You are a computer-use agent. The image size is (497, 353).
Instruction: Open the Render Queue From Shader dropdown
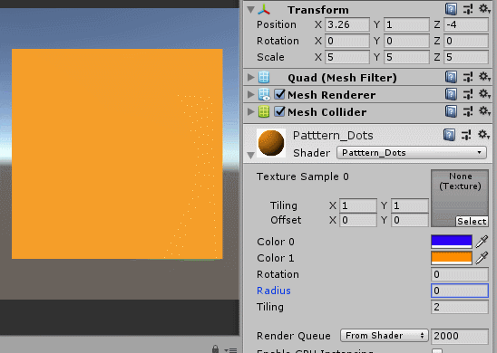click(x=385, y=335)
